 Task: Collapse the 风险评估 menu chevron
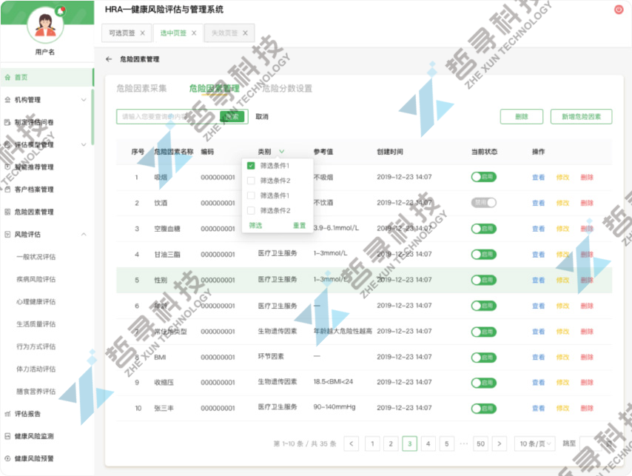coord(84,234)
